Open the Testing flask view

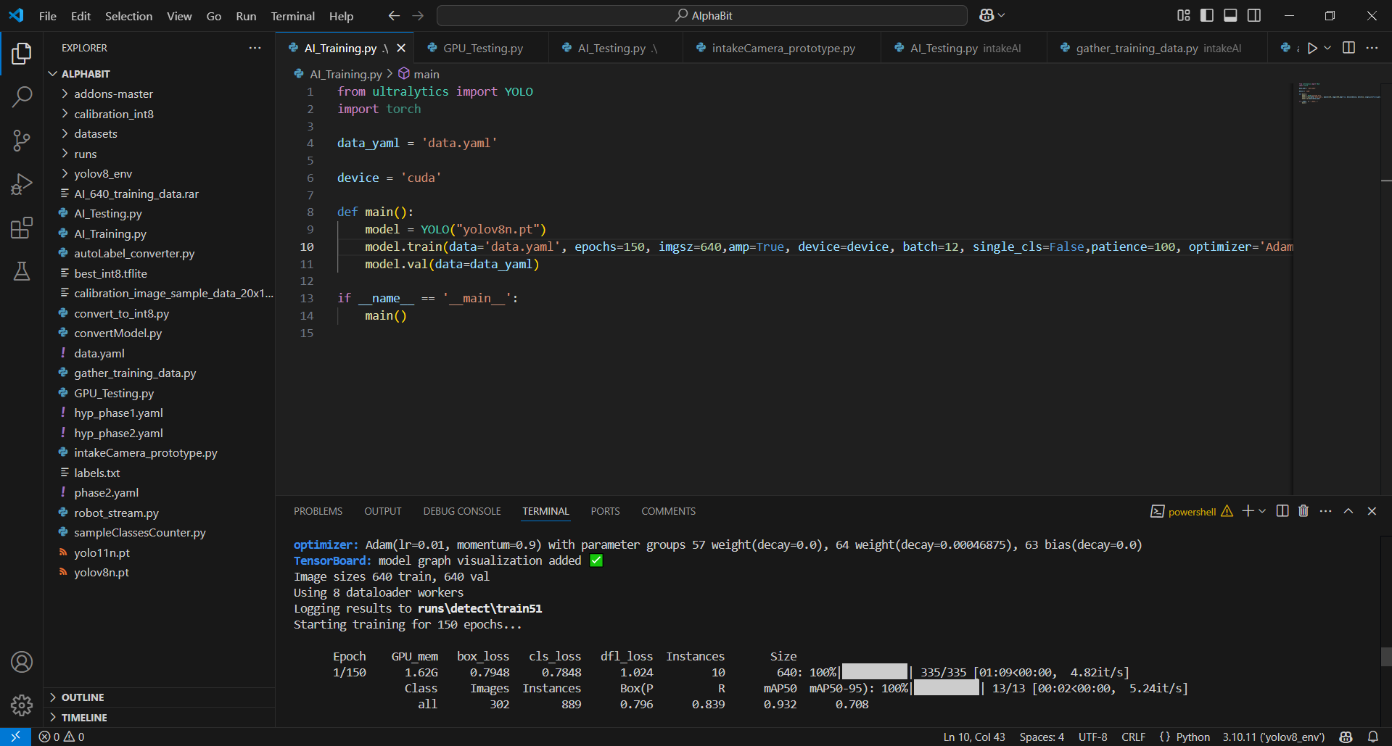pos(22,272)
